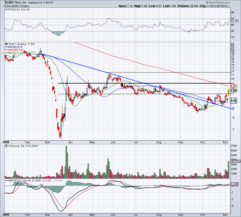The image size is (241, 217).
Task: Click the Volume 36,763,004 label
Action: [23, 146]
